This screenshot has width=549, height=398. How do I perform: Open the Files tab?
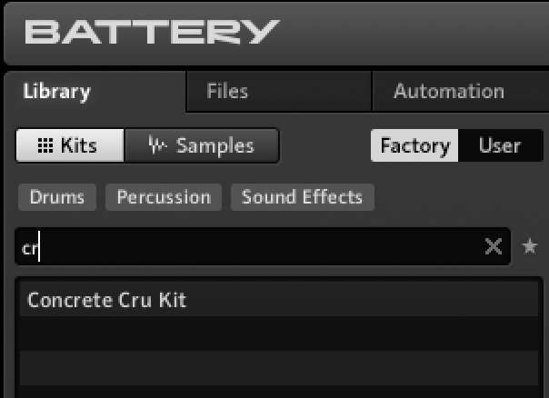[x=226, y=91]
